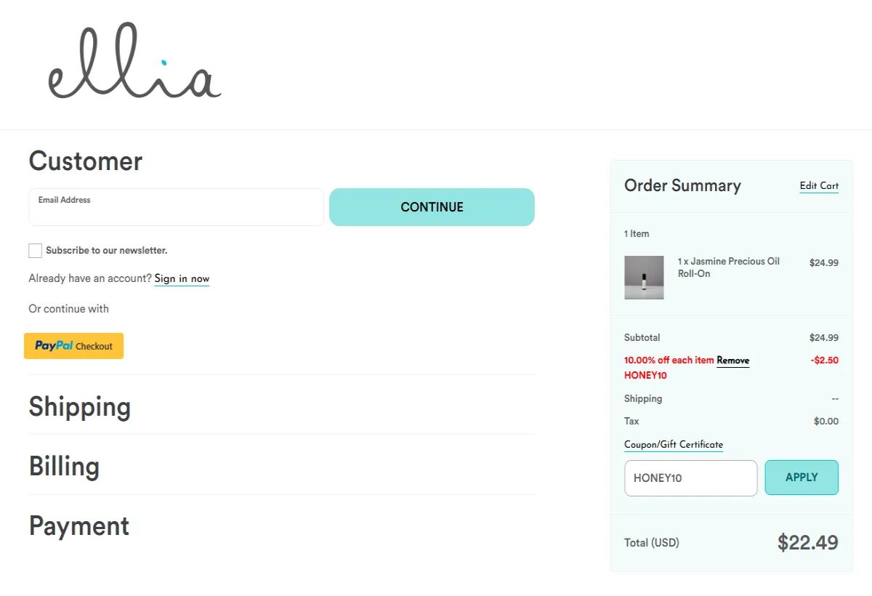The width and height of the screenshot is (872, 596).
Task: Follow the 'Sign in now' link
Action: pos(182,279)
